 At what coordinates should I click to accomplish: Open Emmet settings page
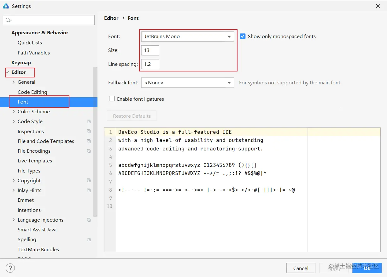(x=26, y=200)
